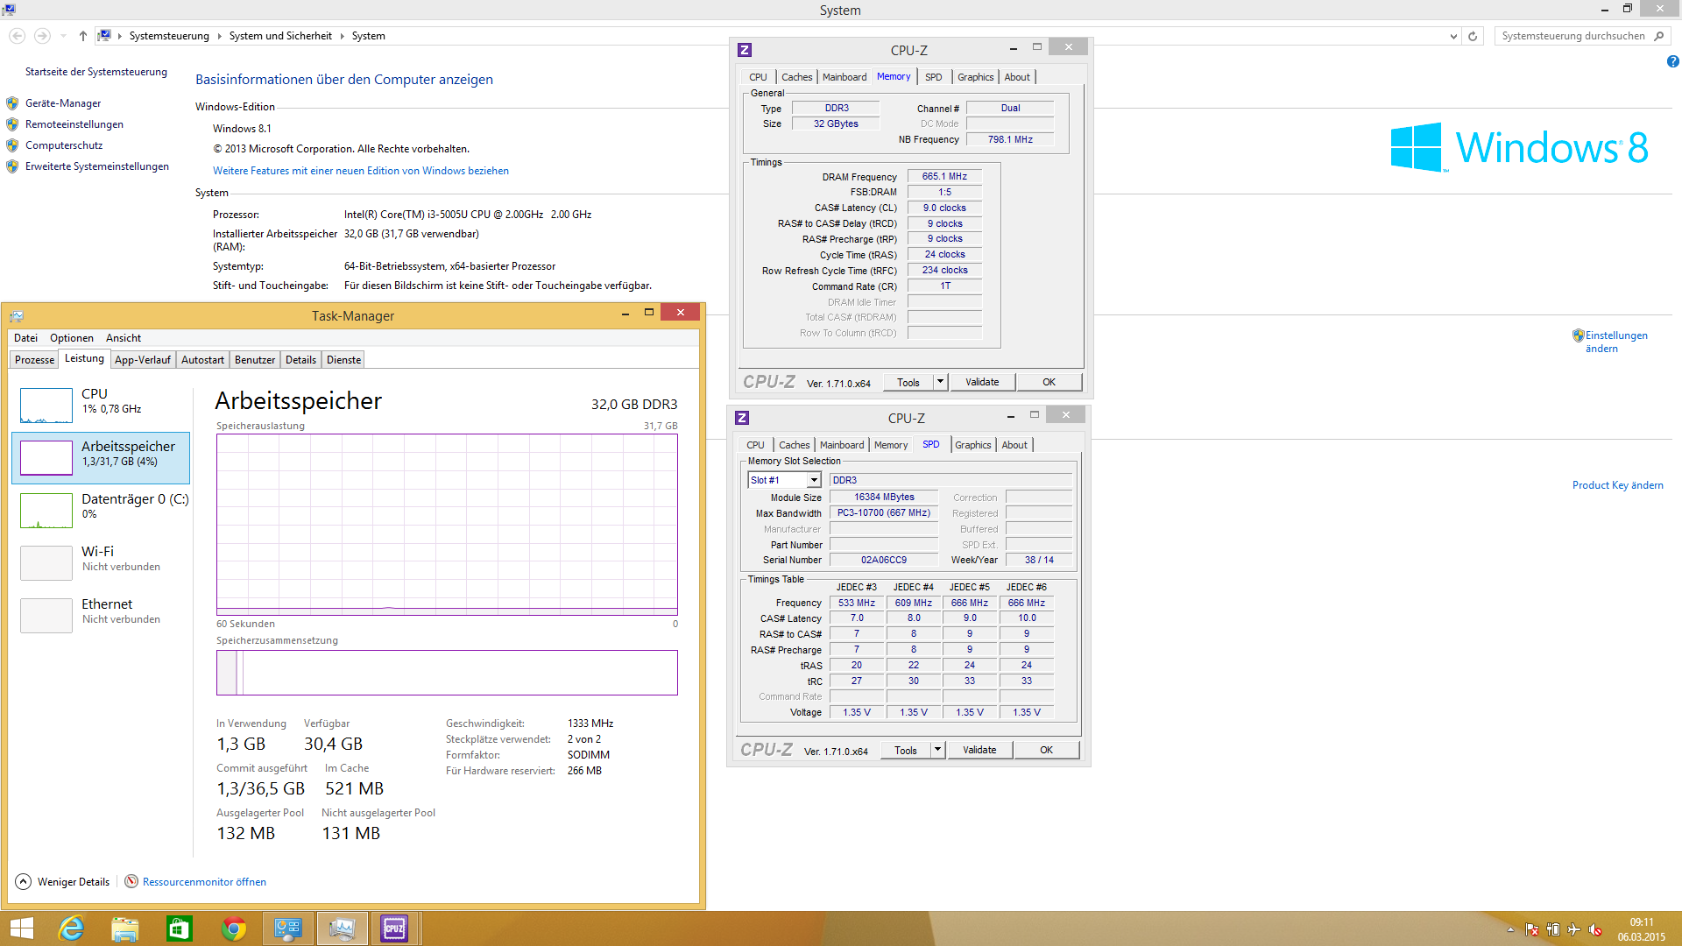Open the Optionen menu in Task-Manager
Image resolution: width=1682 pixels, height=946 pixels.
[x=71, y=338]
